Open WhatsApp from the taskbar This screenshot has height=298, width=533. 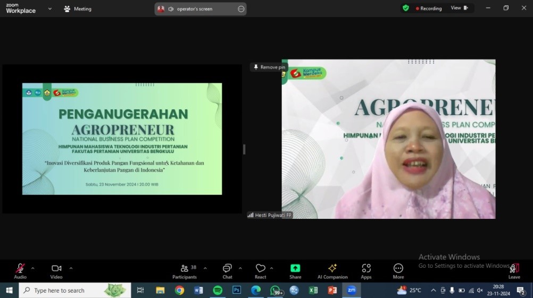(x=276, y=291)
